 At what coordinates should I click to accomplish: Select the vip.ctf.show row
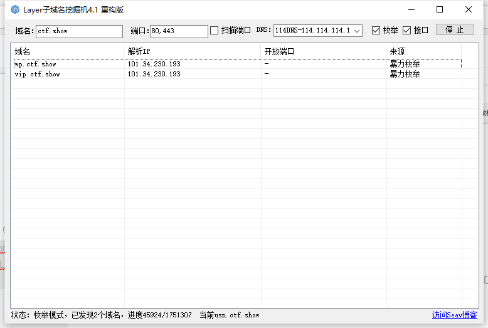point(238,74)
